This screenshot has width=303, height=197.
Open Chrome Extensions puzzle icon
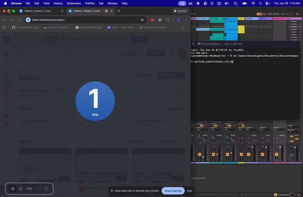tap(167, 20)
